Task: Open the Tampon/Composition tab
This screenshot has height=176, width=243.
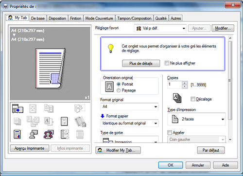Action: pyautogui.click(x=134, y=18)
